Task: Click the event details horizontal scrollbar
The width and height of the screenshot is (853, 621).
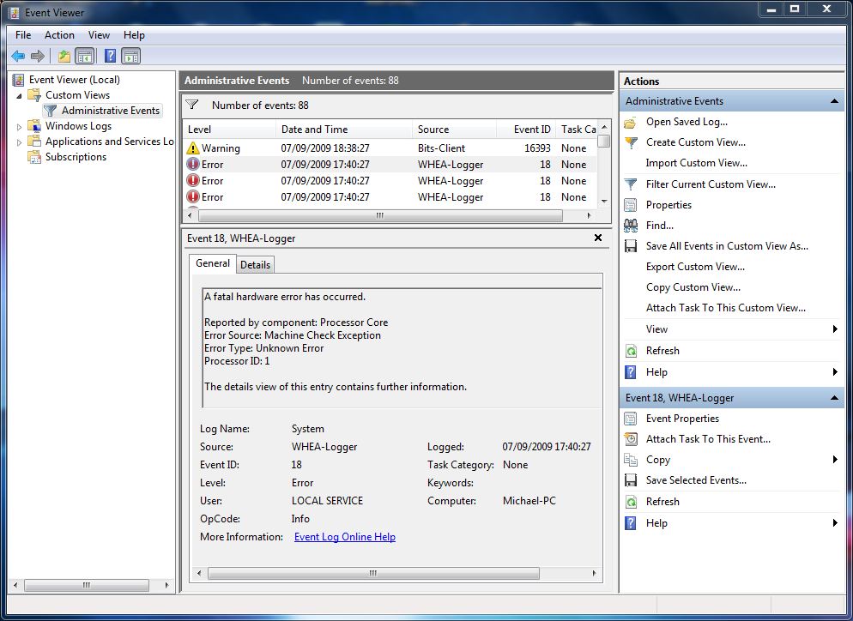Action: pyautogui.click(x=373, y=573)
